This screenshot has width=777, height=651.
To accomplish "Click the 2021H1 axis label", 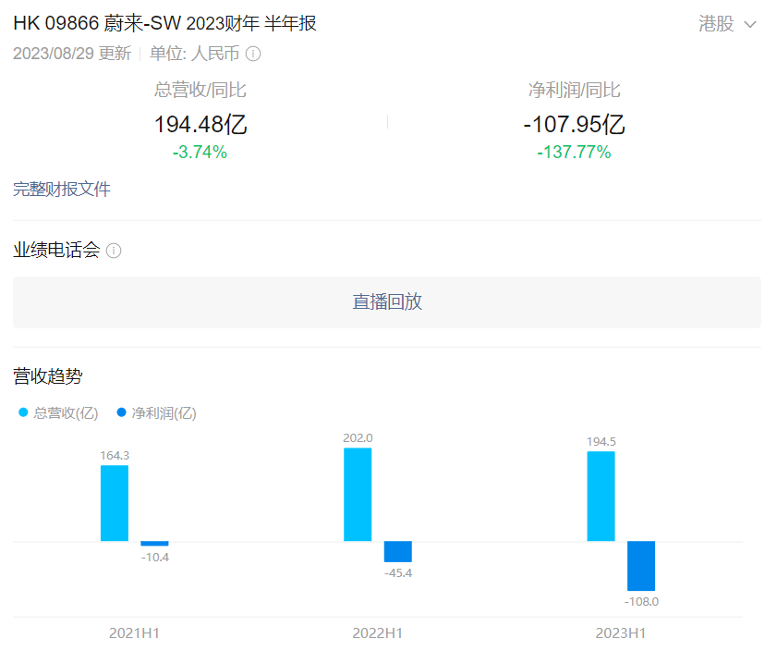I will 134,633.
